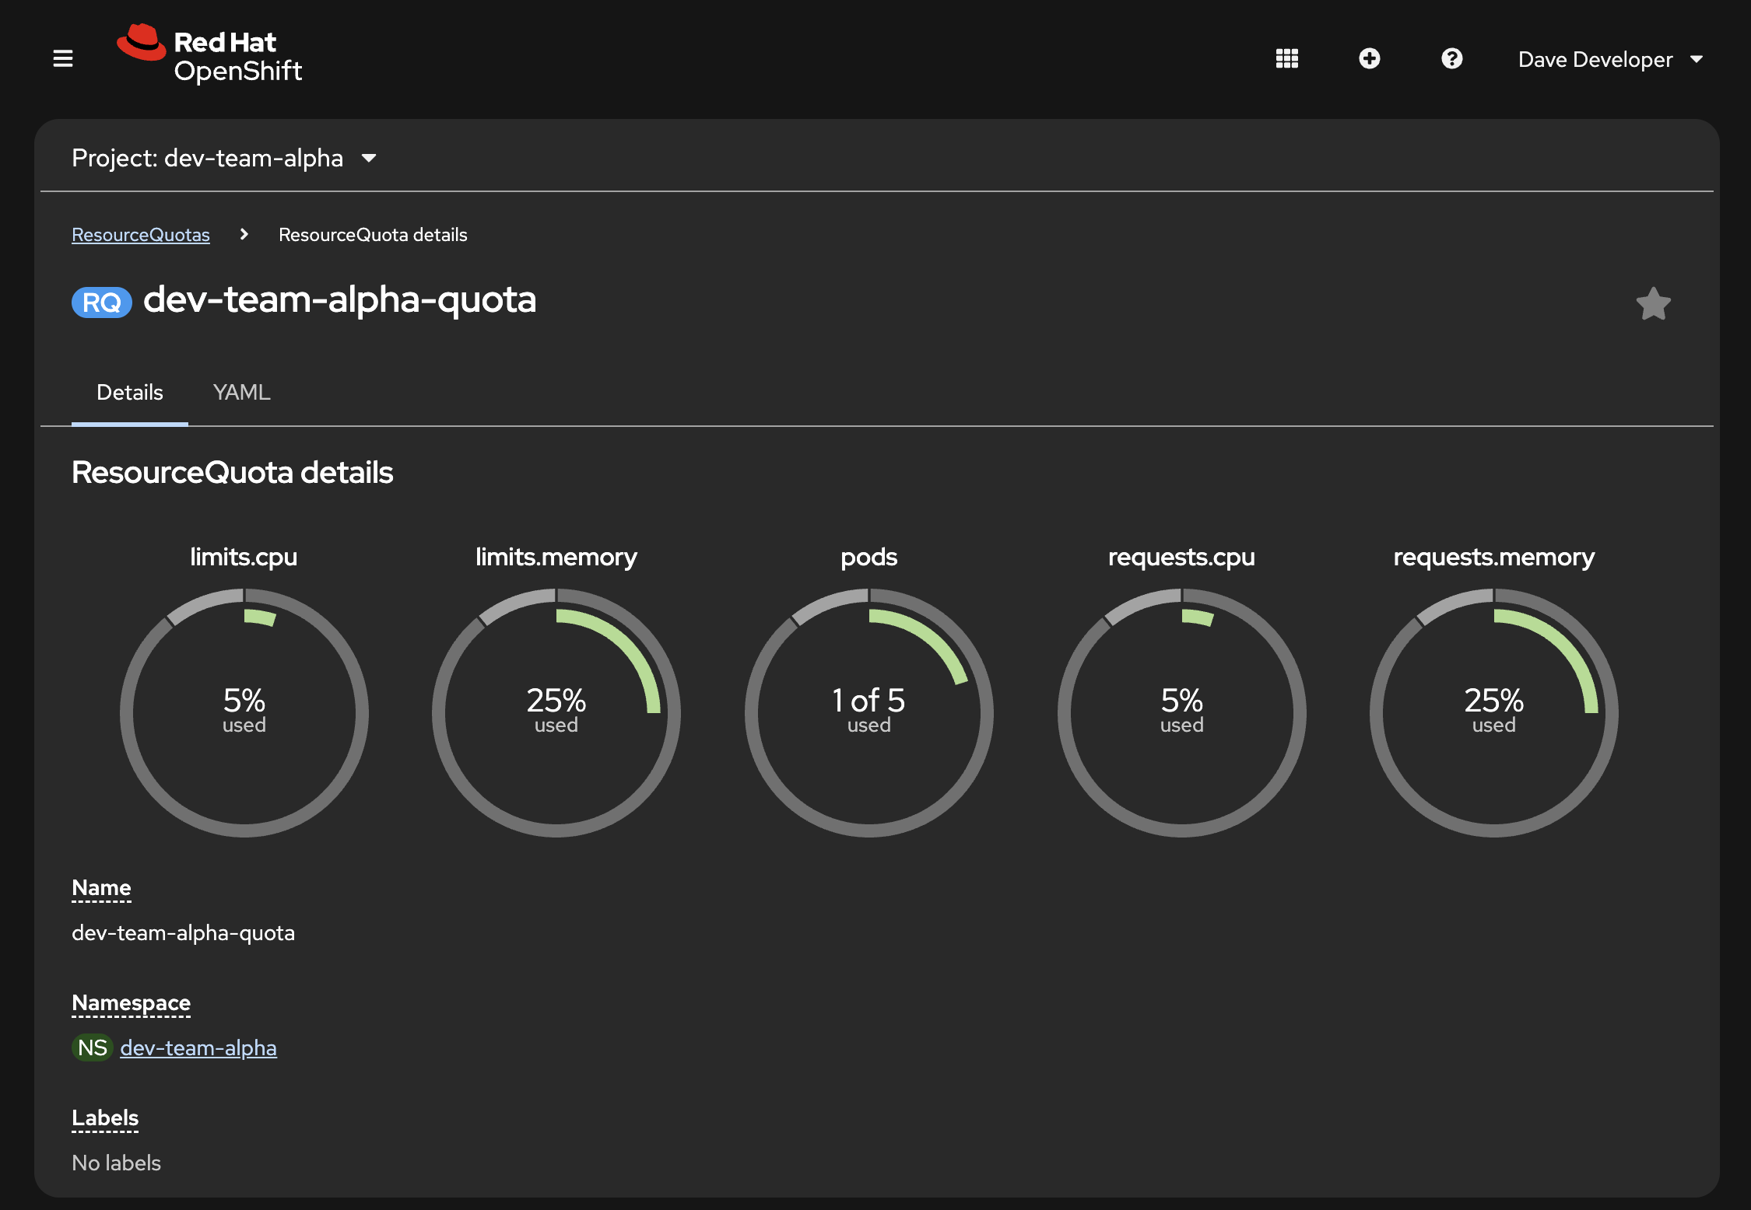This screenshot has width=1751, height=1210.
Task: Expand the Dave Developer user menu
Action: click(1611, 59)
